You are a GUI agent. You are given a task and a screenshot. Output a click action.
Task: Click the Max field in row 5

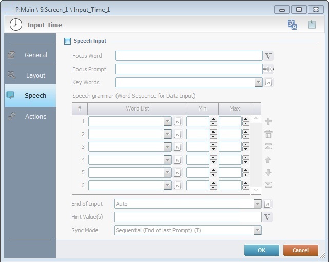tap(230, 172)
